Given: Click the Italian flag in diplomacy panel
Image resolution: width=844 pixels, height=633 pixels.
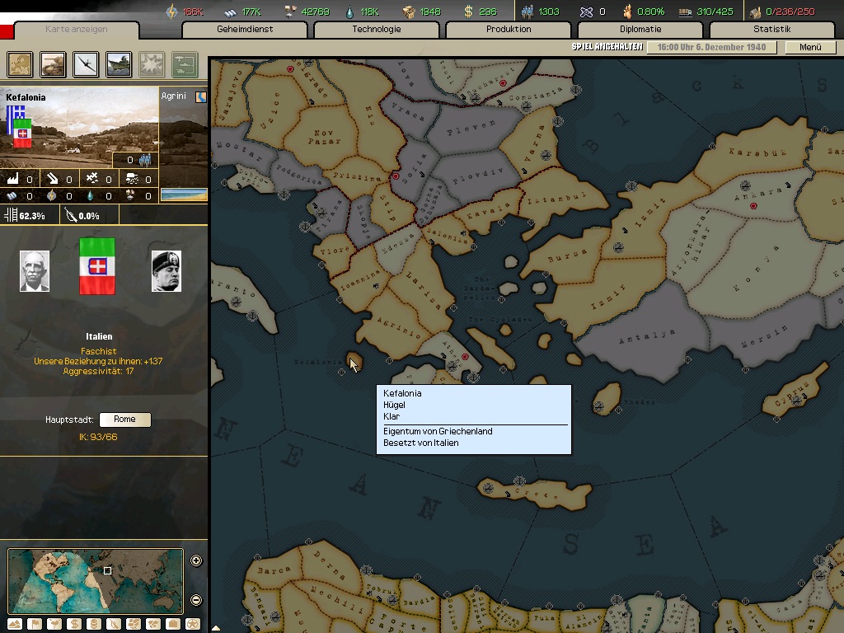Looking at the screenshot, I should [x=96, y=265].
